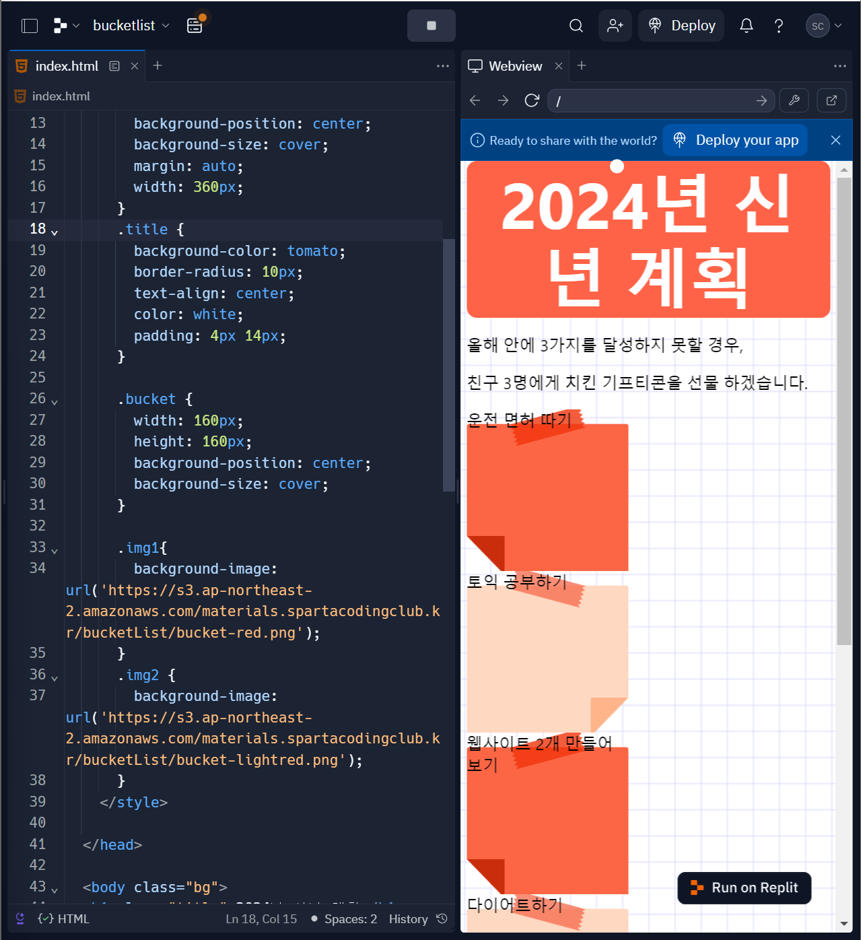Collapse the .bucket rule on line 26
This screenshot has height=940, width=861.
[x=55, y=401]
